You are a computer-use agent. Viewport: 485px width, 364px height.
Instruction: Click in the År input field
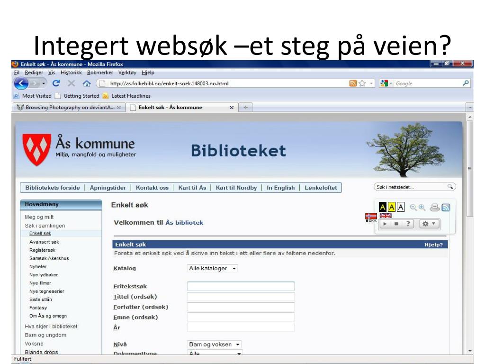pyautogui.click(x=241, y=327)
